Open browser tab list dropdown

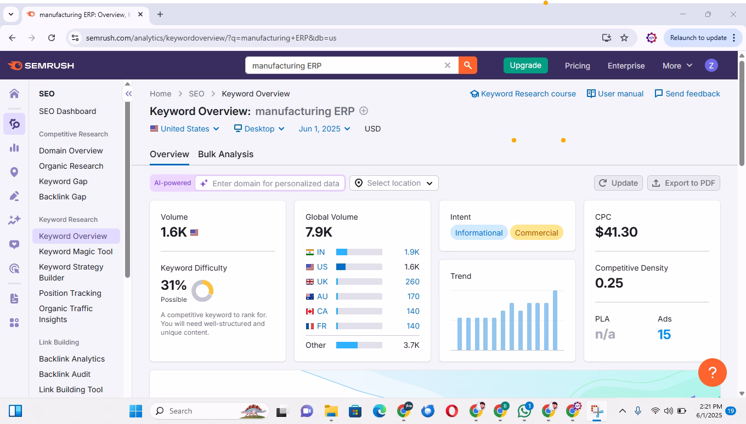pos(10,14)
